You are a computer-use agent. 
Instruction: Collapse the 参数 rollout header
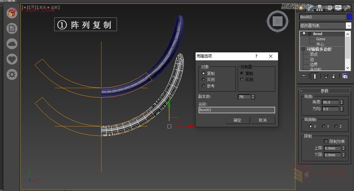point(302,91)
